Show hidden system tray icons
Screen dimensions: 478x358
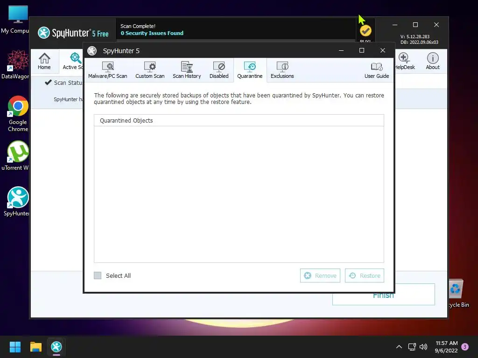(399, 347)
